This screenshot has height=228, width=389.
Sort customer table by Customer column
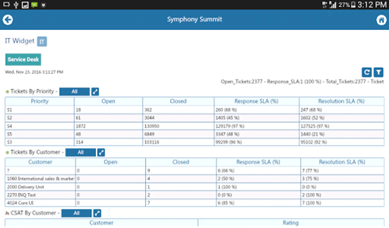[40, 162]
